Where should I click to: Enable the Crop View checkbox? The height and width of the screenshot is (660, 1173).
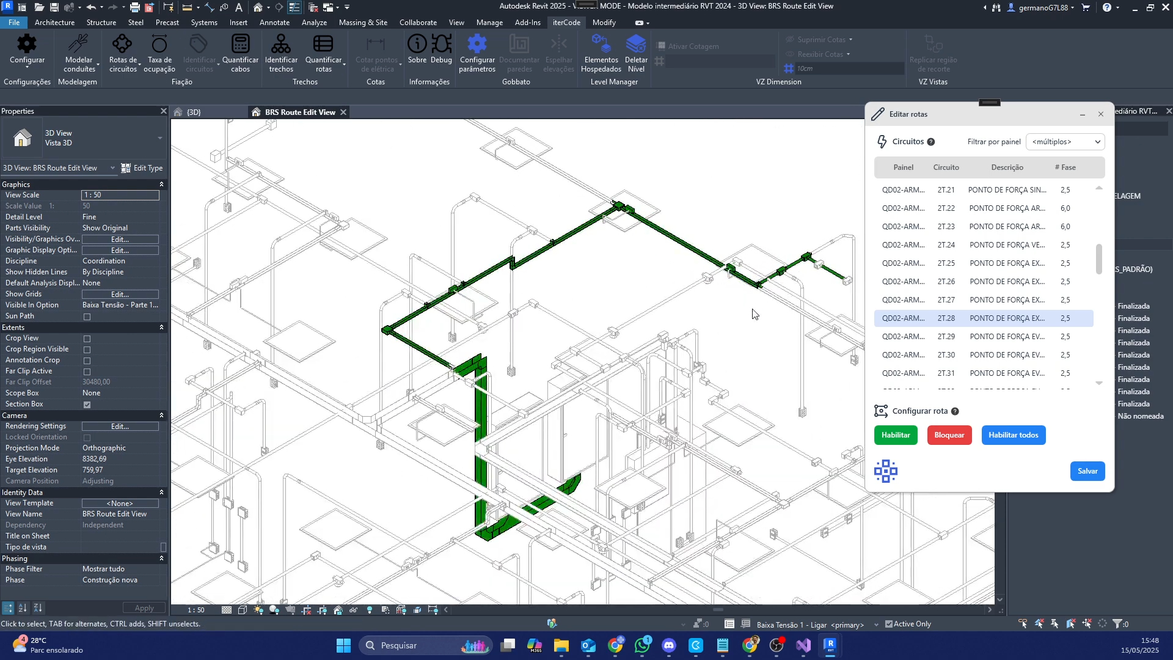(x=87, y=339)
